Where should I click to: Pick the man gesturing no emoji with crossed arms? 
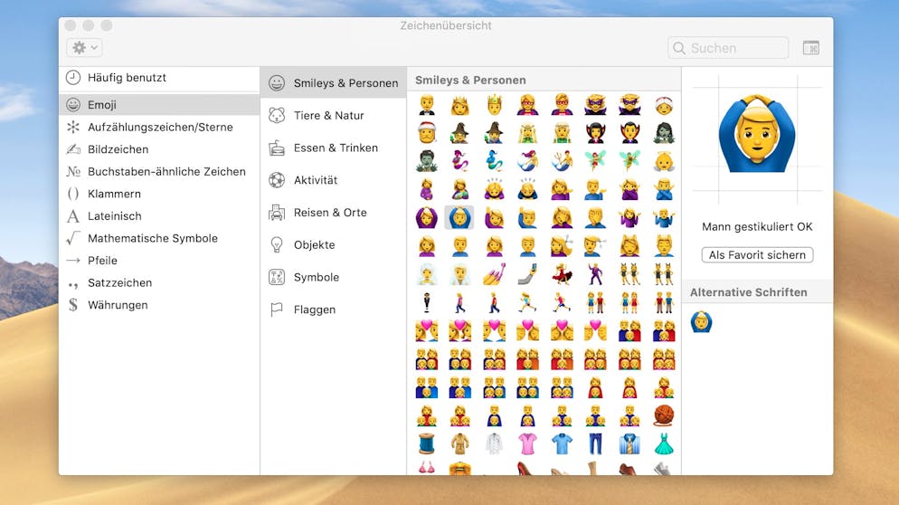tap(663, 189)
